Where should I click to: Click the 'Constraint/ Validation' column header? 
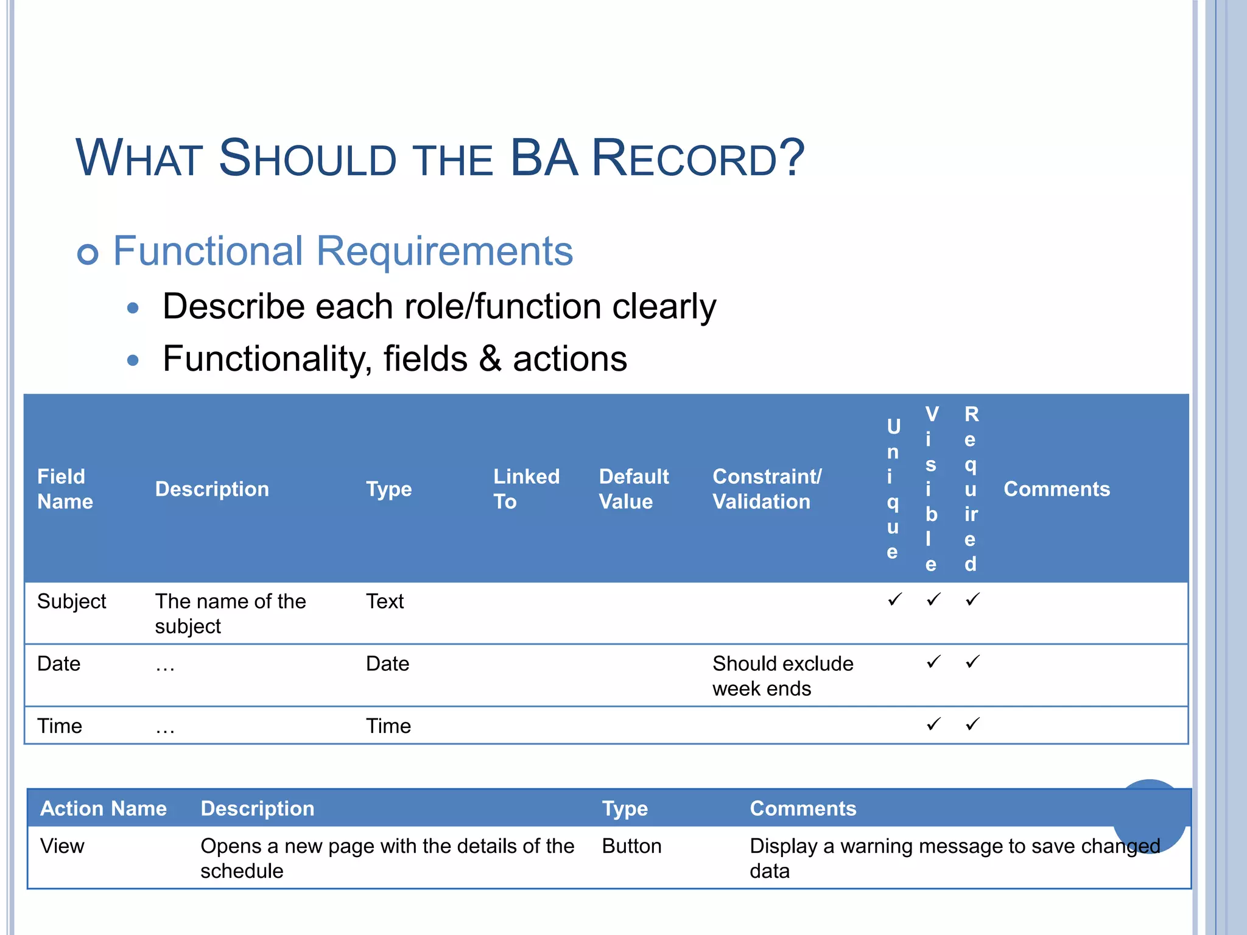(767, 489)
